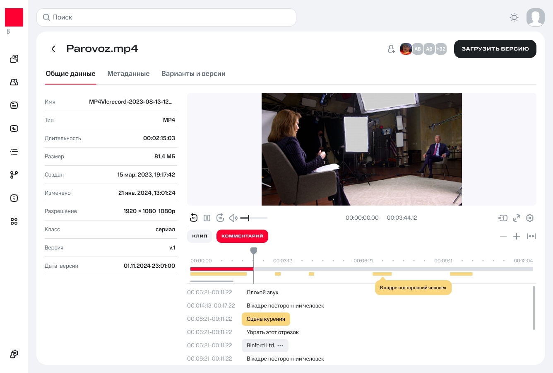553x373 pixels.
Task: Open the player settings gear
Action: click(530, 218)
